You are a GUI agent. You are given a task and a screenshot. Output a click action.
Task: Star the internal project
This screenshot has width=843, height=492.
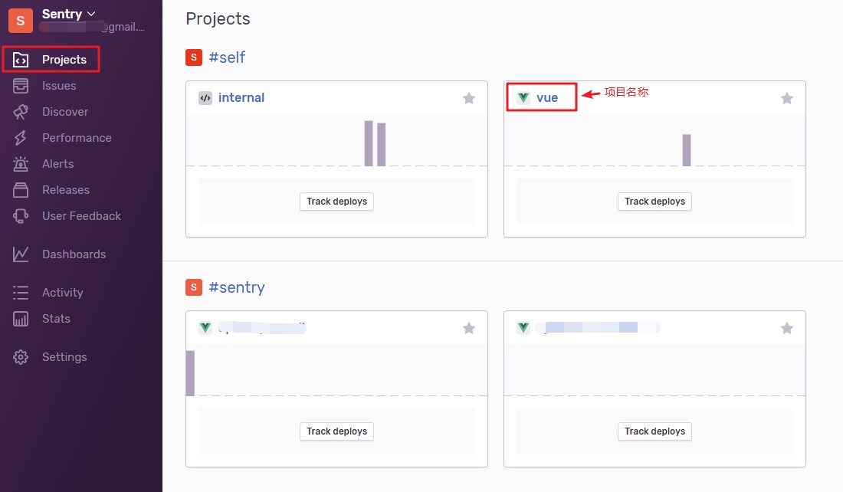pos(468,97)
